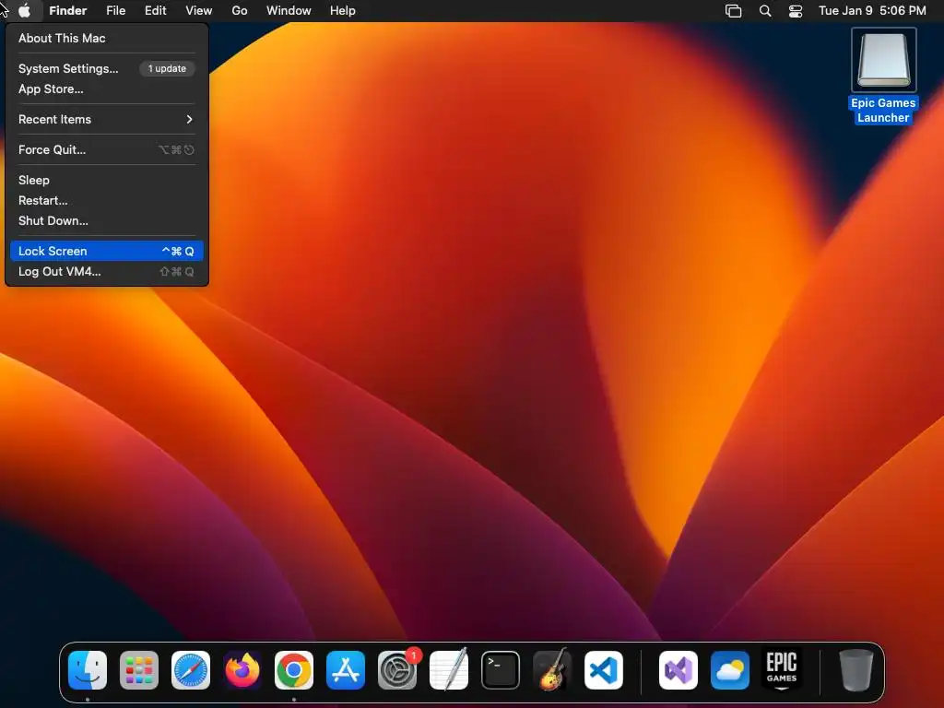Launch Epic Games from the Dock
944x708 pixels.
pyautogui.click(x=782, y=670)
